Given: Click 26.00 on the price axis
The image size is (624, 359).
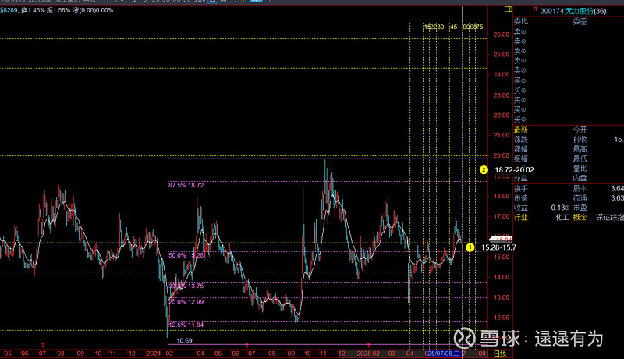Looking at the screenshot, I should coord(501,34).
